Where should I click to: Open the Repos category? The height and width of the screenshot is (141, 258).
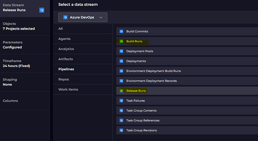83,79
